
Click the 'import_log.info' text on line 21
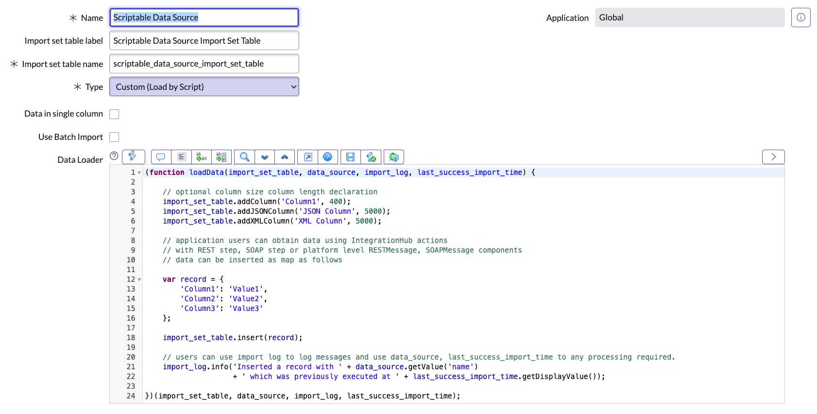point(195,367)
